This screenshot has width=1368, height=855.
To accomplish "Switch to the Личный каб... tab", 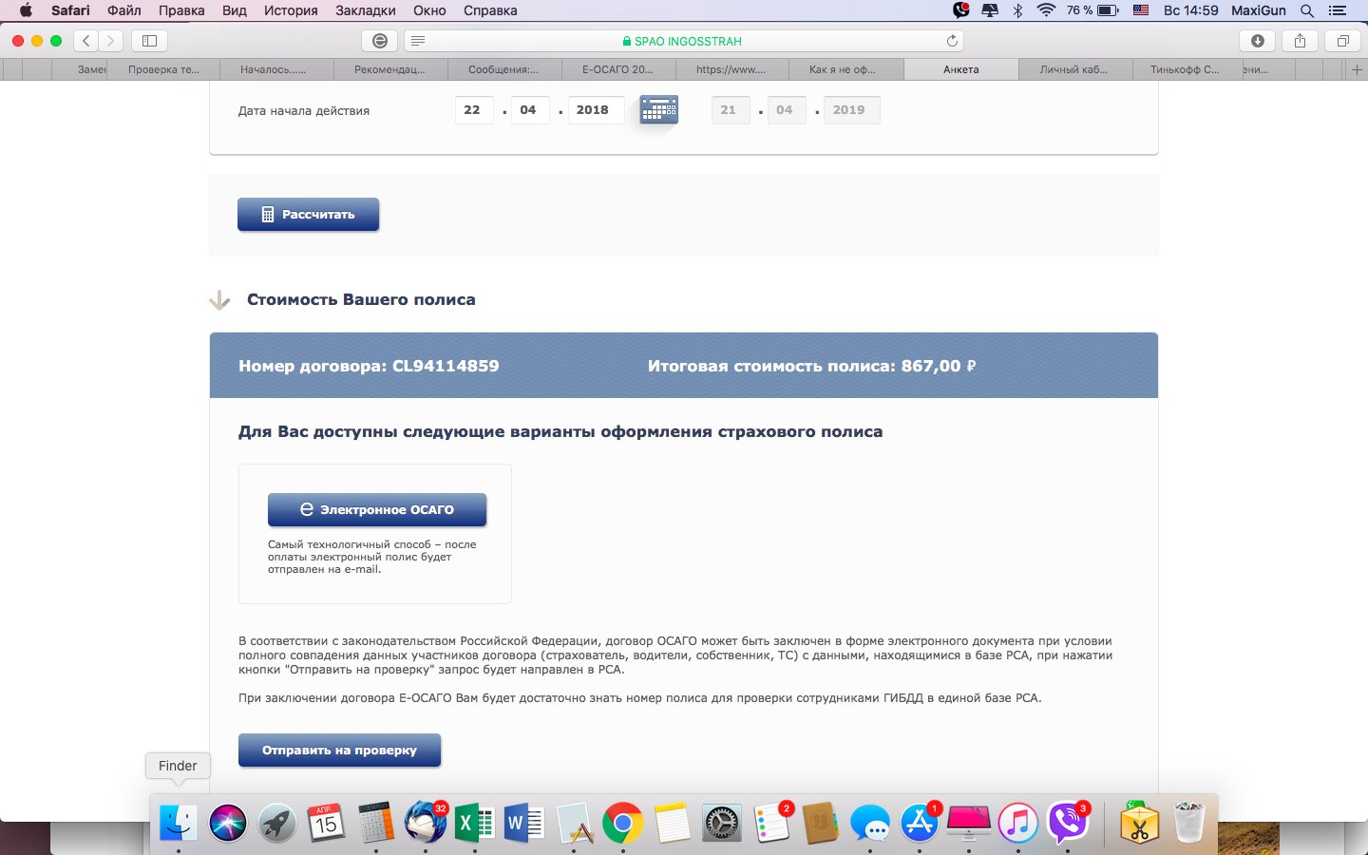I will pos(1073,69).
